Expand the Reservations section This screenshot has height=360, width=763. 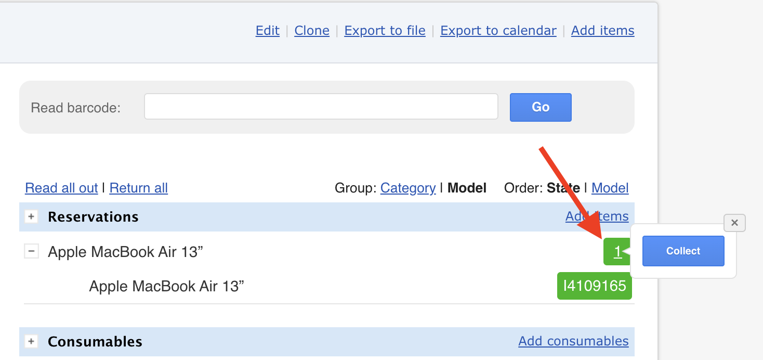coord(32,216)
